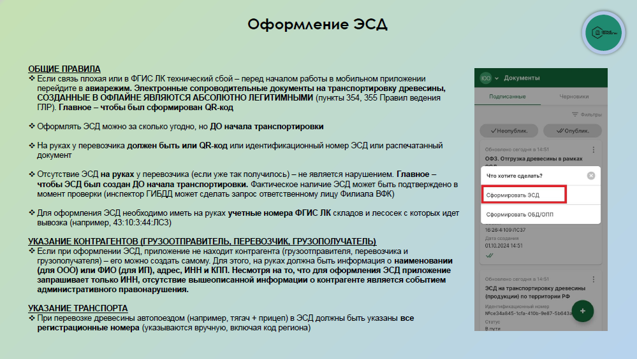
Task: Toggle the Опублик. filter chip
Action: 572,130
